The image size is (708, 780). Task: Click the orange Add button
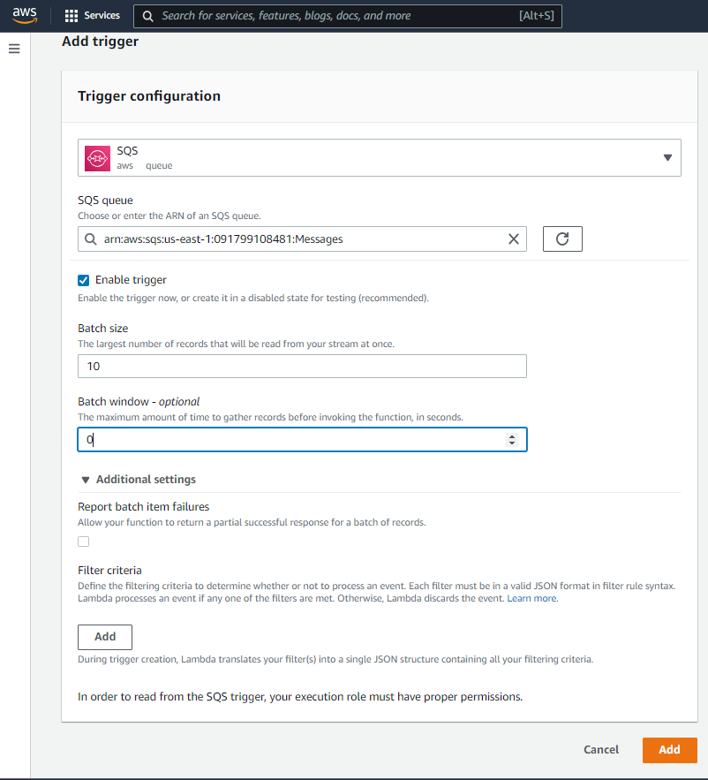coord(669,749)
